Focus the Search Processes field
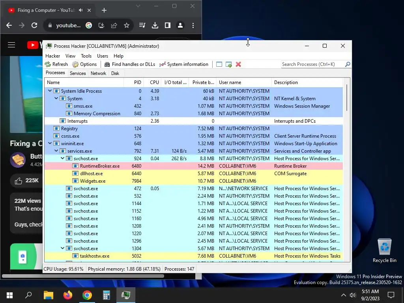This screenshot has height=303, width=404. (313, 64)
